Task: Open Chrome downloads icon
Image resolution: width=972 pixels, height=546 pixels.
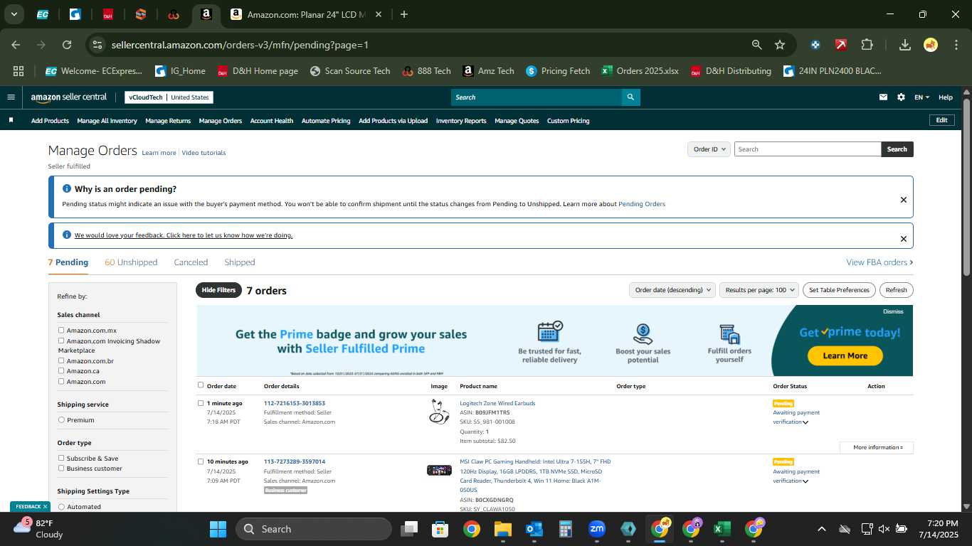Action: [905, 45]
